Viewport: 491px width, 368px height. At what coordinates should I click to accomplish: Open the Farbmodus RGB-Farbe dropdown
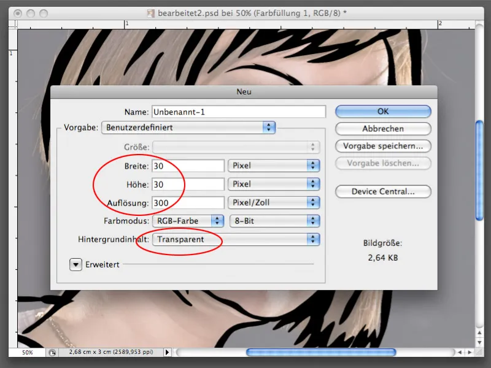[x=188, y=221]
